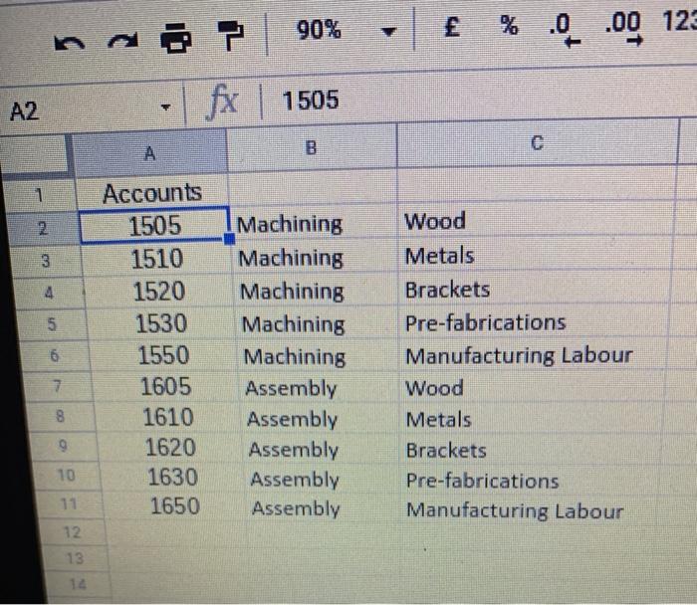Click the A2 name box
Viewport: 697px width, 605px height.
(x=92, y=109)
